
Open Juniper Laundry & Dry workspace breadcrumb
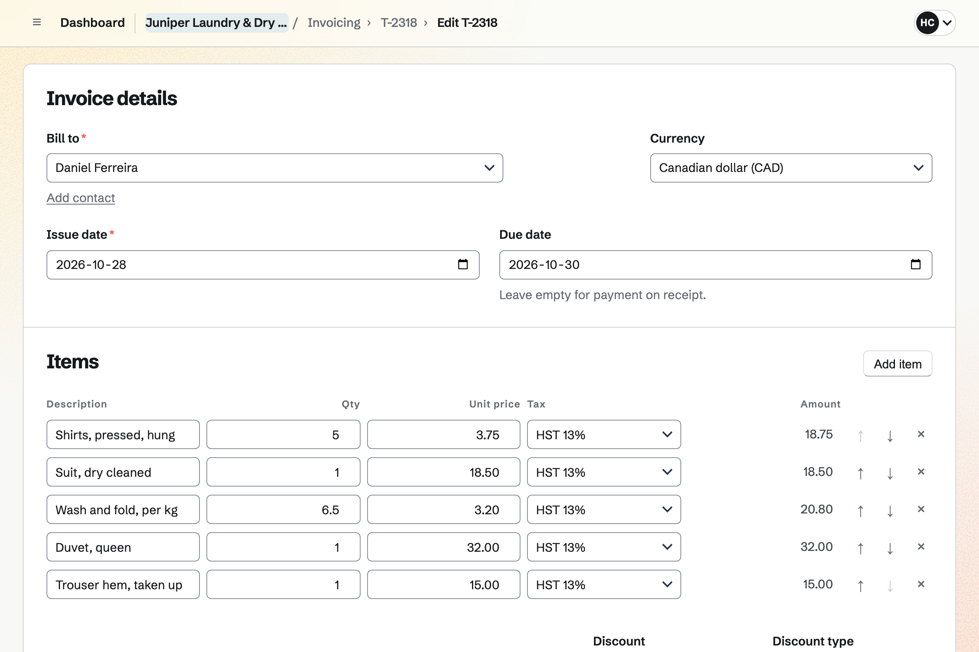[217, 22]
